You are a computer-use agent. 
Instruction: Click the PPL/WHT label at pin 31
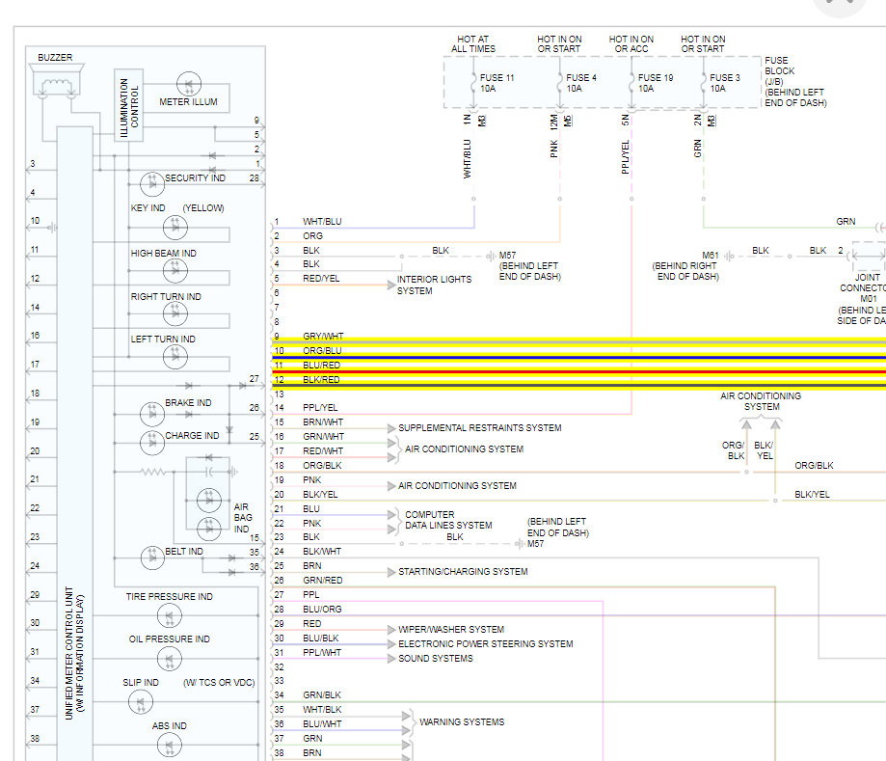click(x=322, y=653)
